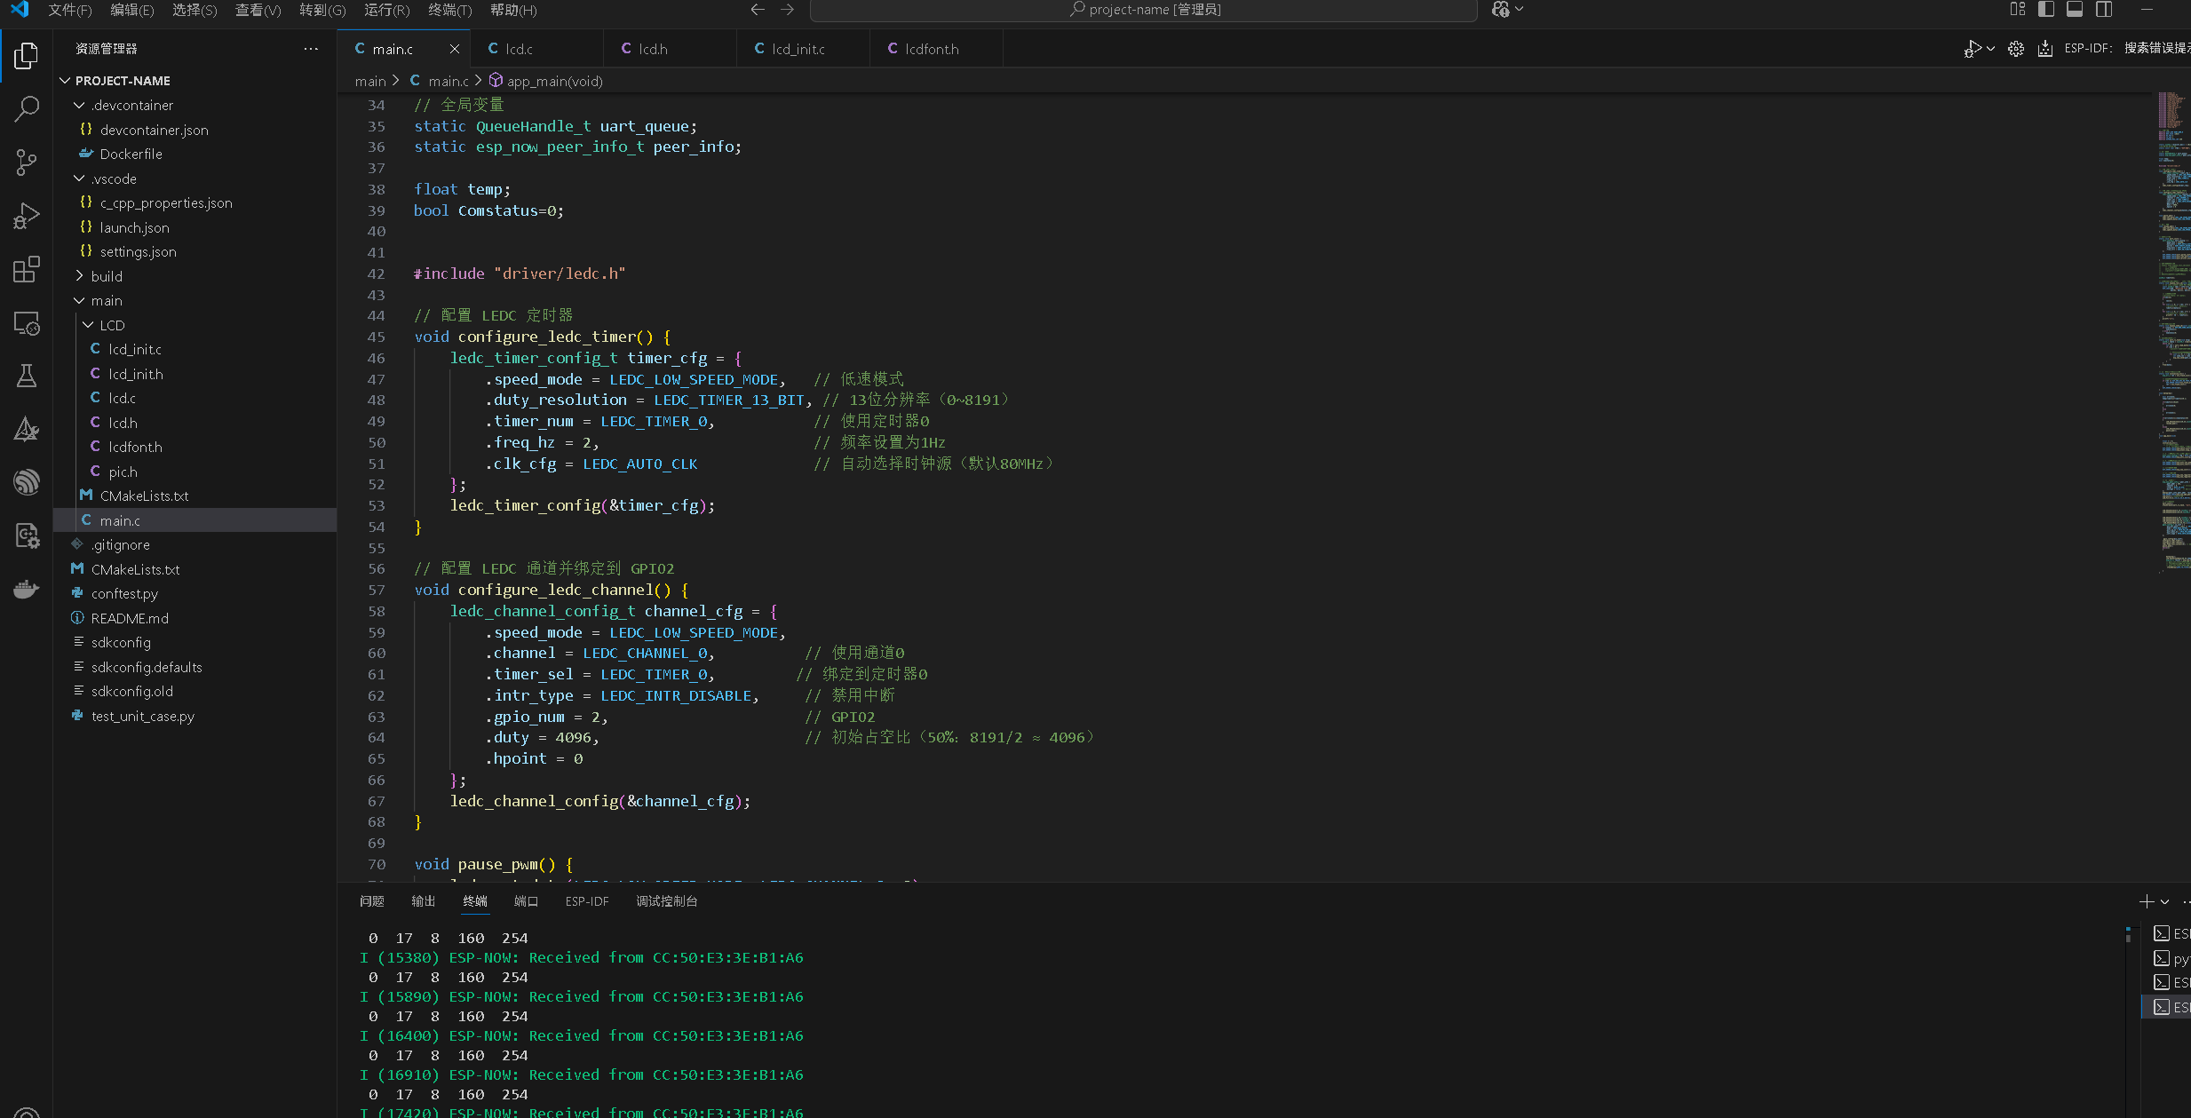The width and height of the screenshot is (2191, 1118).
Task: Collapse the .vscode folder
Action: coord(79,178)
